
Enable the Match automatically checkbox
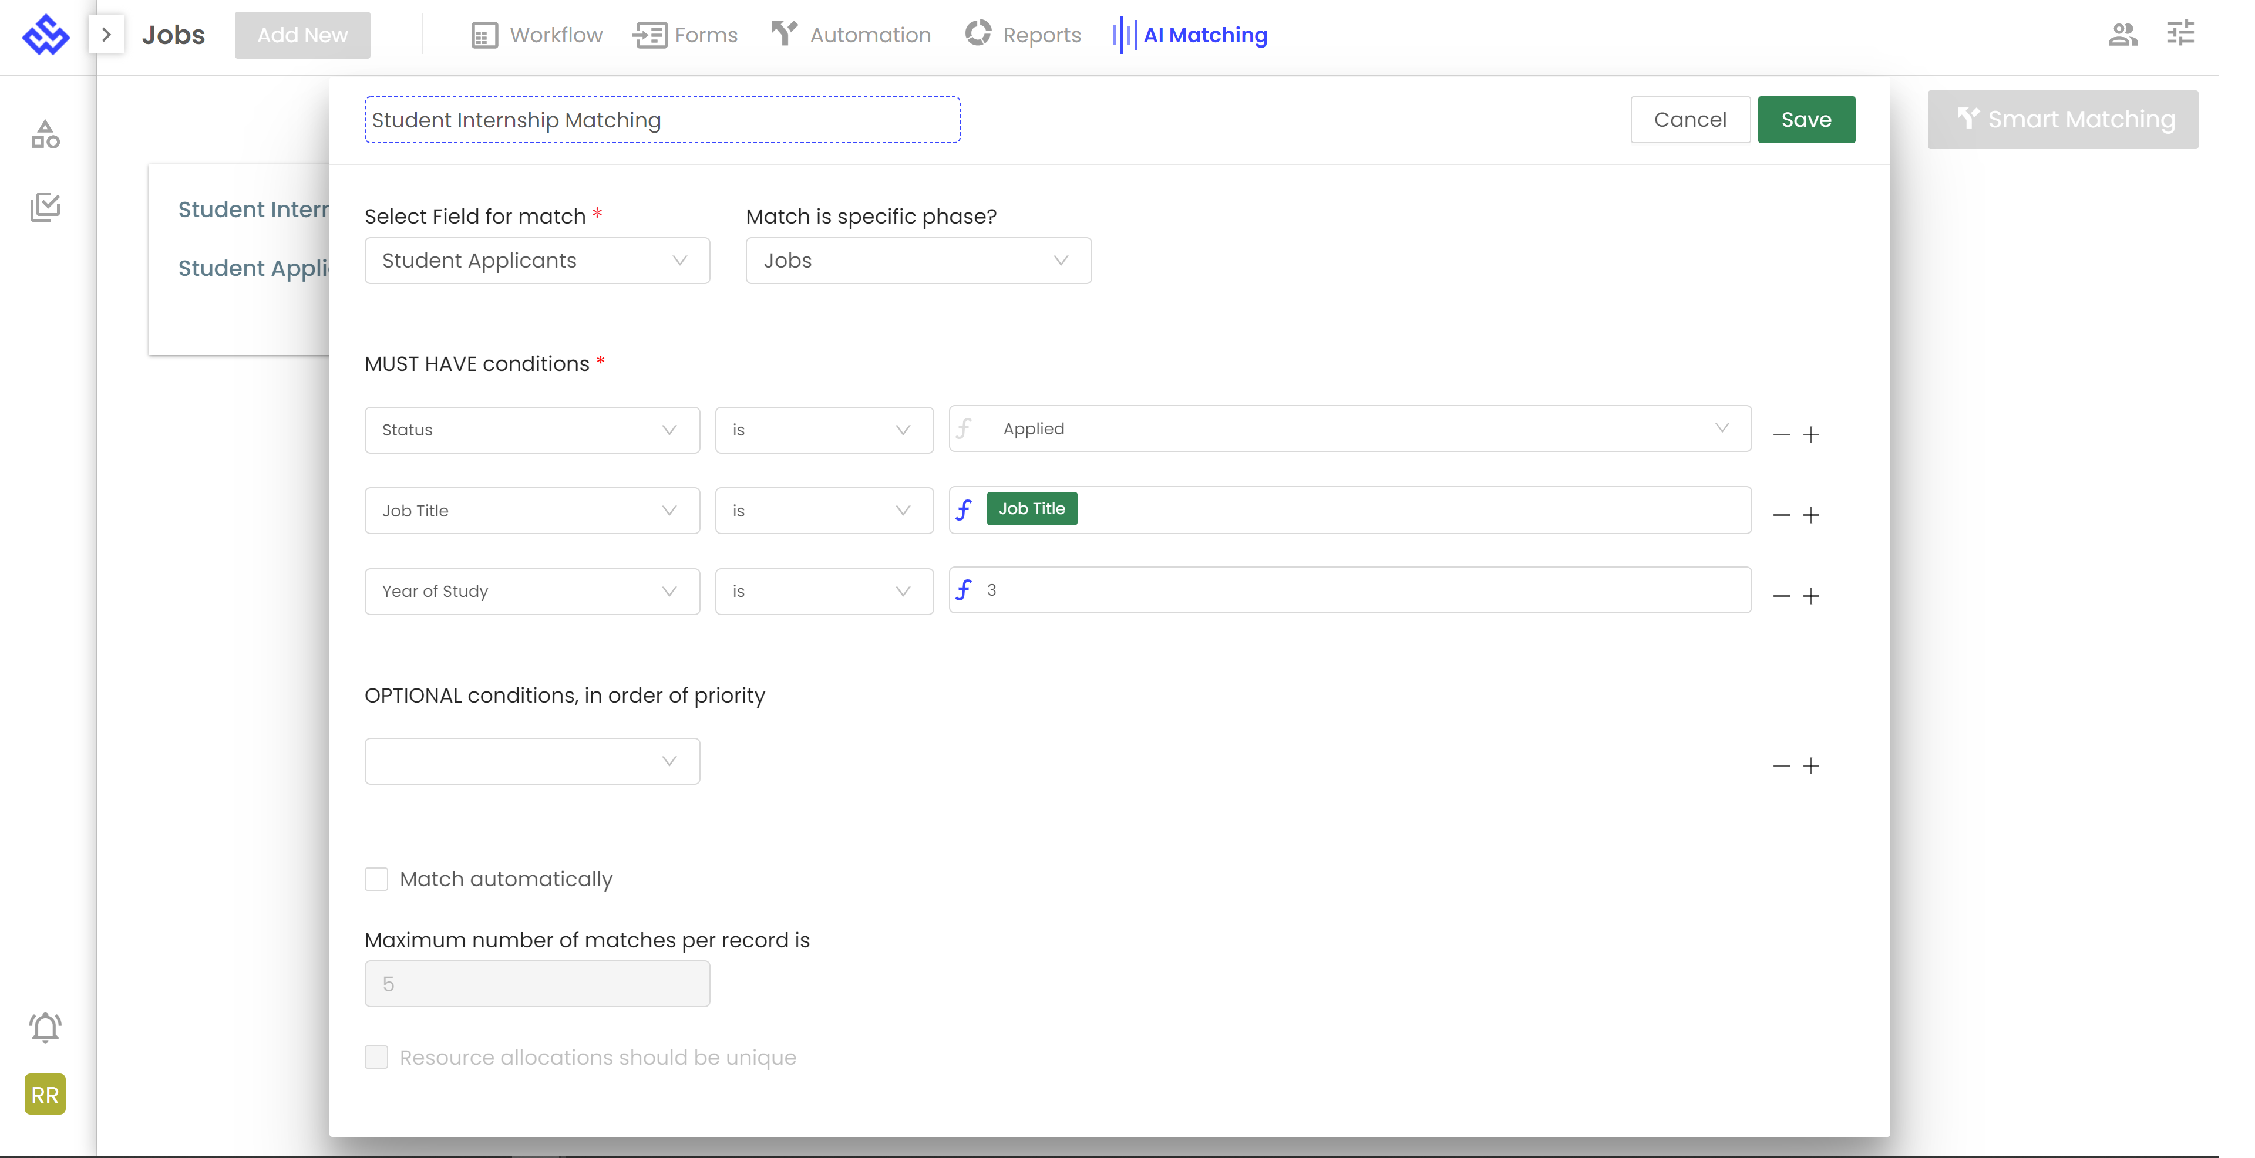pos(376,879)
